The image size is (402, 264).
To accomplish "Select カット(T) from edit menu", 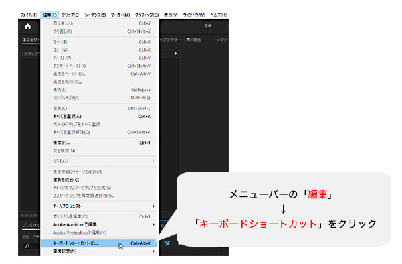I will pyautogui.click(x=100, y=42).
